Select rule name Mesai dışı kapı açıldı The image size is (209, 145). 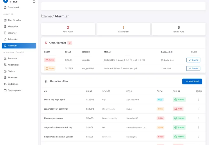click(55, 99)
